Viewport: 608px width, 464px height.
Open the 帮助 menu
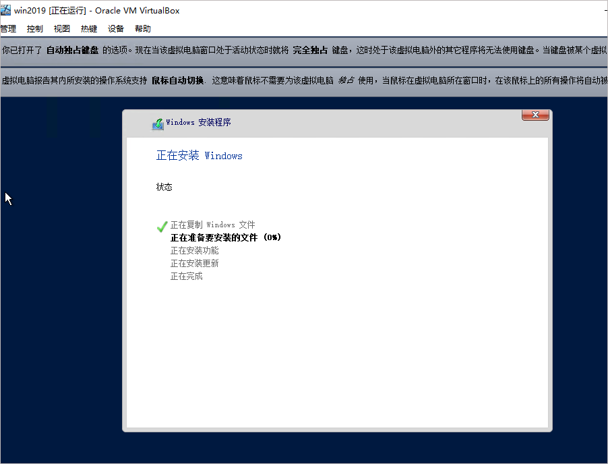[143, 29]
